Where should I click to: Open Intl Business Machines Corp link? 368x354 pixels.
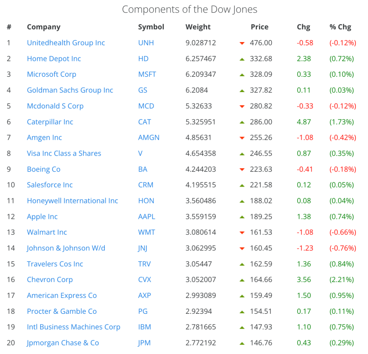coord(74,327)
